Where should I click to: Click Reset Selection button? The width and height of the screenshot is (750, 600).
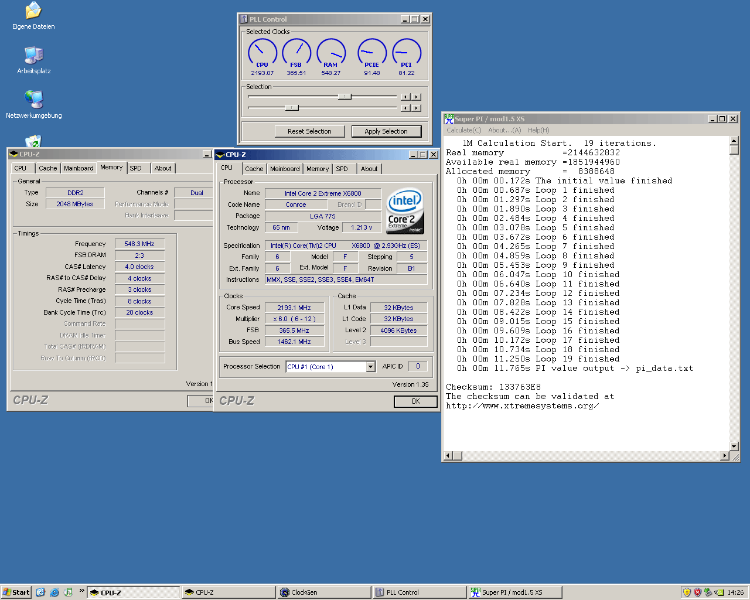tap(309, 131)
